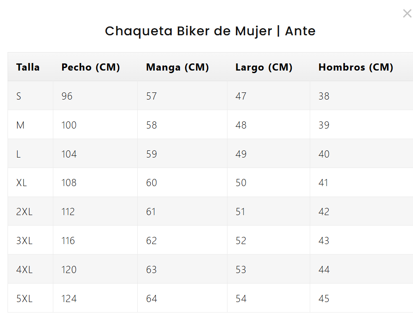
Task: Click the shoulder value 38 for size S
Action: 324,96
